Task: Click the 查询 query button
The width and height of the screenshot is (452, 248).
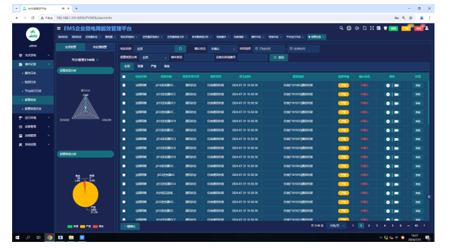Action: point(279,57)
